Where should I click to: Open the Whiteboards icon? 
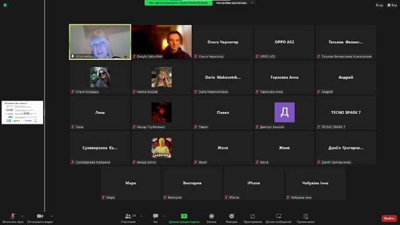(279, 216)
